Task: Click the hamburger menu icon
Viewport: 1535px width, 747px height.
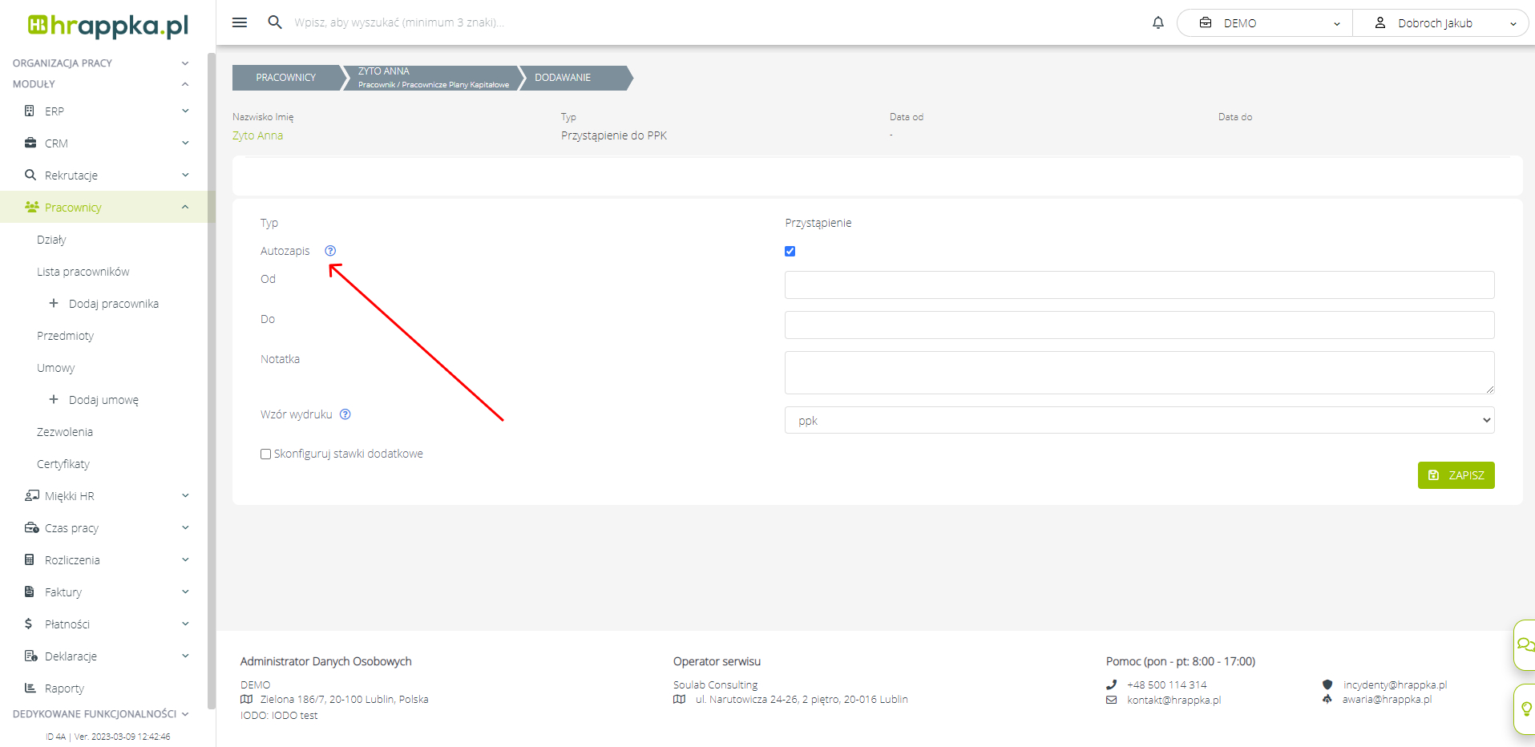Action: pyautogui.click(x=239, y=22)
